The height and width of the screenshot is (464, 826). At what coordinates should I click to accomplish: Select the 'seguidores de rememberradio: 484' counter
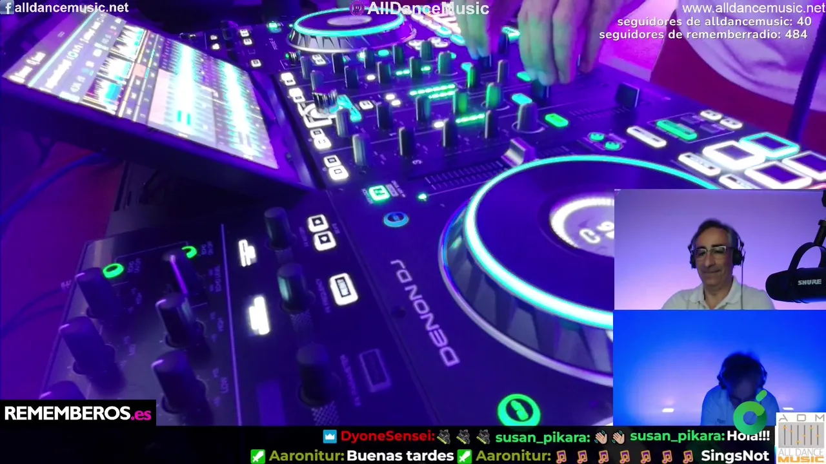click(x=703, y=34)
